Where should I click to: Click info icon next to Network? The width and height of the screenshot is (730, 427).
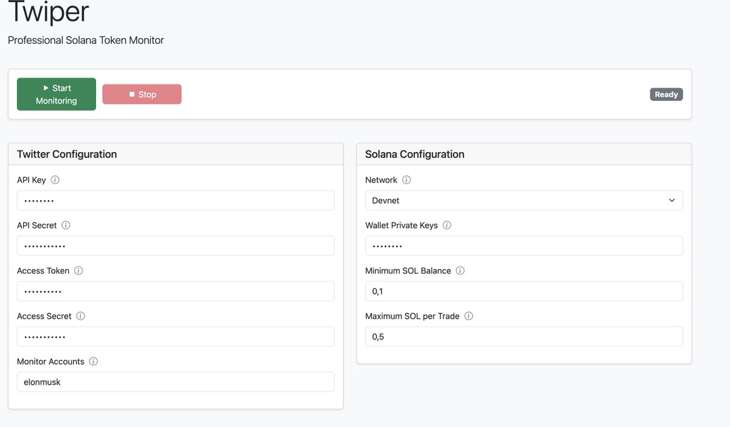pyautogui.click(x=407, y=180)
